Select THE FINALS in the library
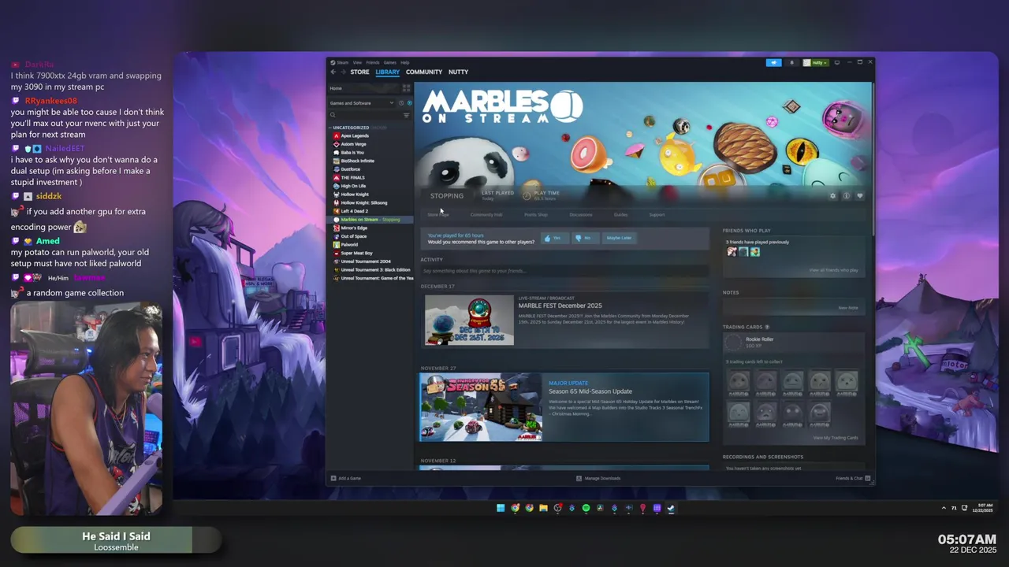The image size is (1009, 567). 352,177
